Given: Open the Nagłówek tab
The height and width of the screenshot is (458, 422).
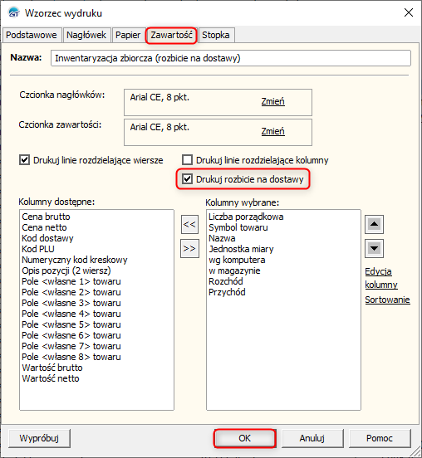Looking at the screenshot, I should pyautogui.click(x=86, y=35).
